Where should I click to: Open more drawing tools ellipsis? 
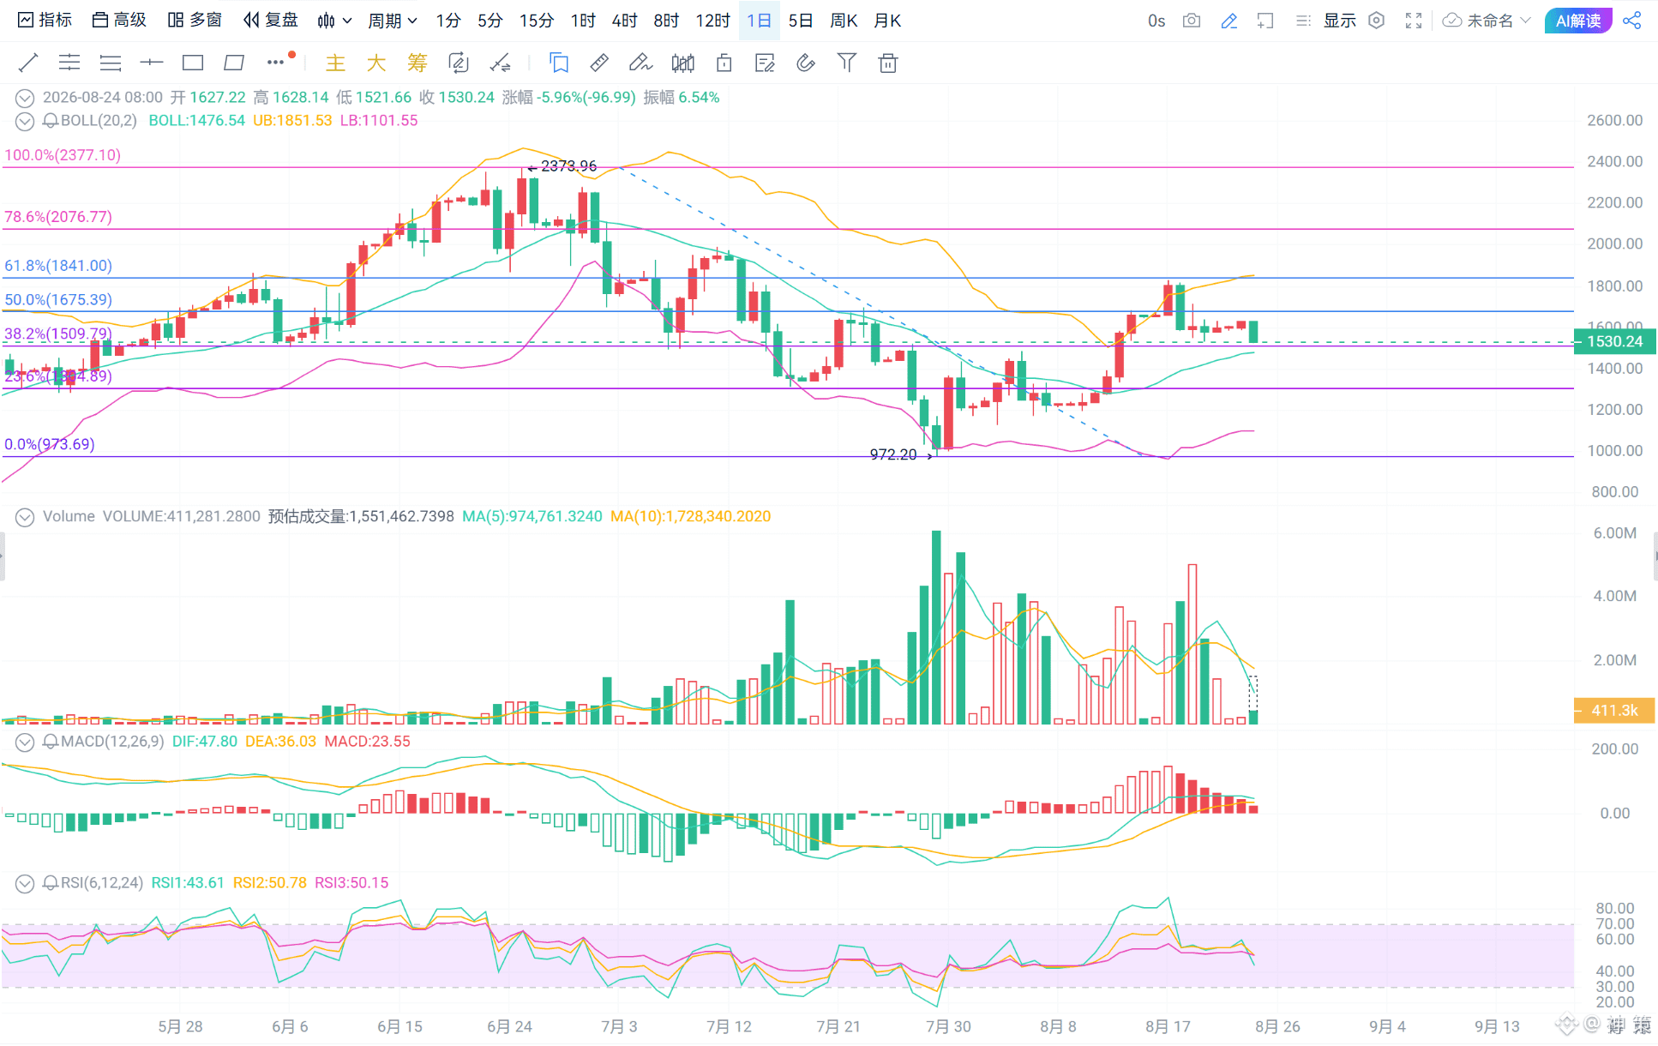tap(277, 62)
